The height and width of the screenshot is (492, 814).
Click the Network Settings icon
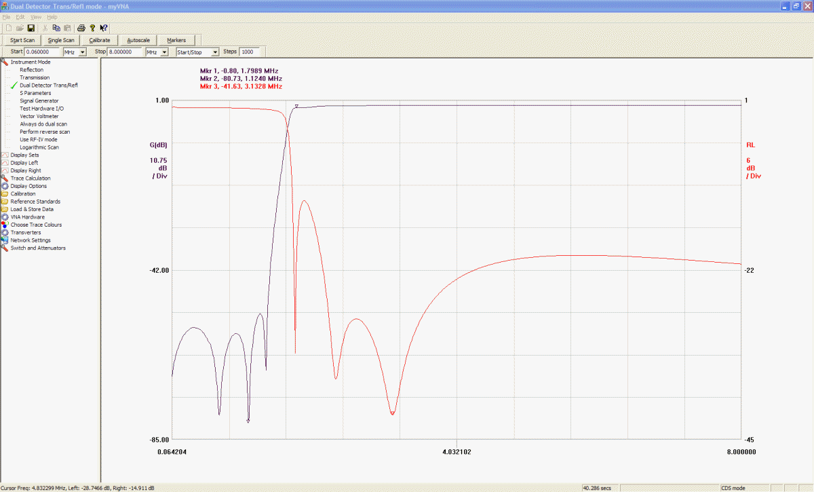pyautogui.click(x=5, y=240)
